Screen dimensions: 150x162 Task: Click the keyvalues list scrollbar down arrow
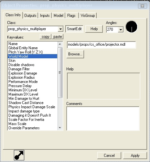pos(60,128)
